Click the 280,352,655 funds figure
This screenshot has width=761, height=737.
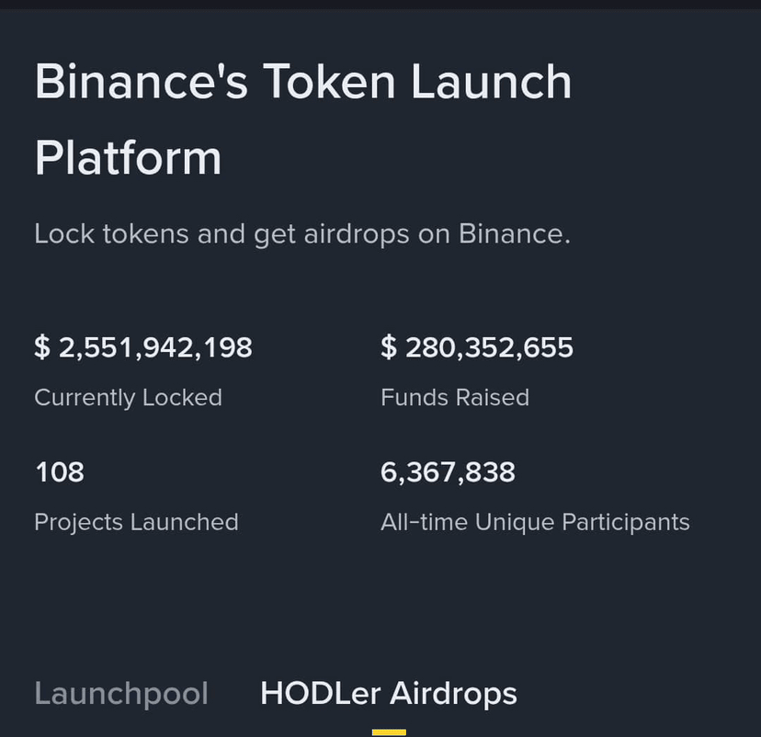click(489, 347)
